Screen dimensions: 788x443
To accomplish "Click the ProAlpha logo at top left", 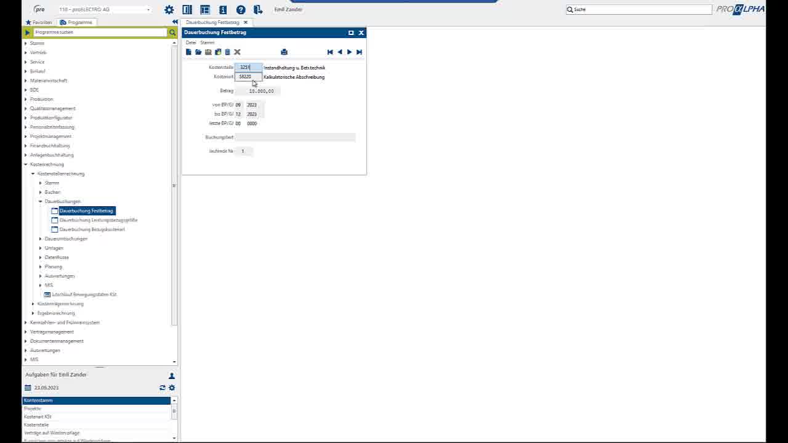I will pyautogui.click(x=39, y=9).
